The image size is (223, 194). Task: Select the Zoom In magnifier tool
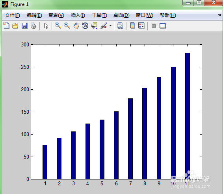[x=58, y=26]
